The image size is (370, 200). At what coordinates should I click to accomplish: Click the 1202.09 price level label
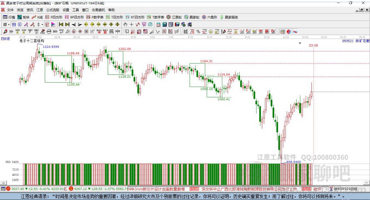[124, 49]
